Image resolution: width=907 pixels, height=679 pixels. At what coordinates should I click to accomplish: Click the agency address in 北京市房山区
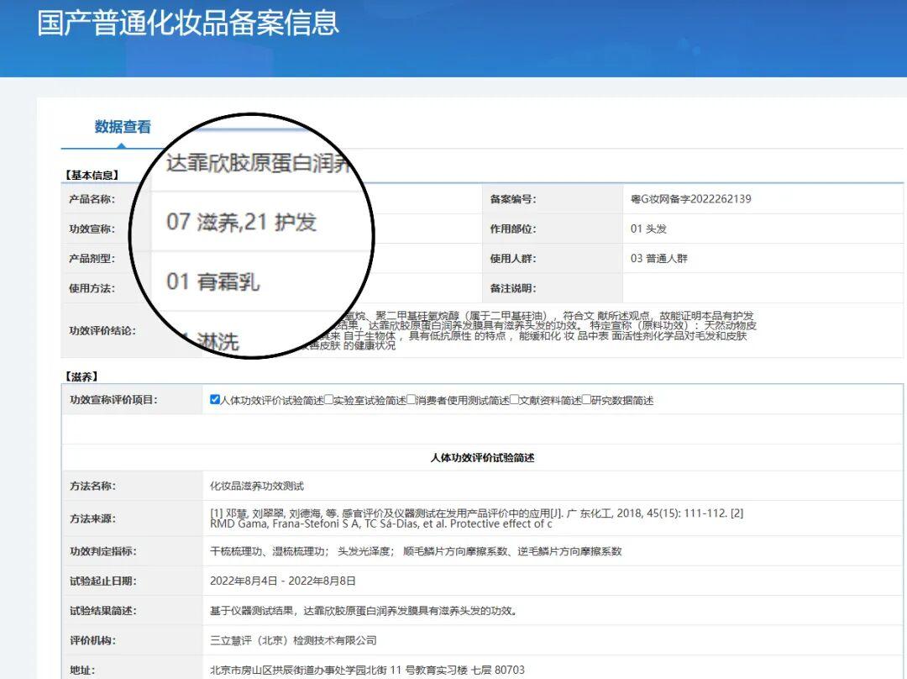click(x=367, y=670)
